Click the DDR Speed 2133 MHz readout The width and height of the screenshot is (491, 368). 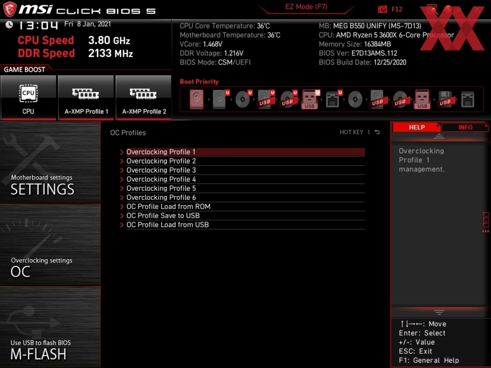[x=75, y=53]
